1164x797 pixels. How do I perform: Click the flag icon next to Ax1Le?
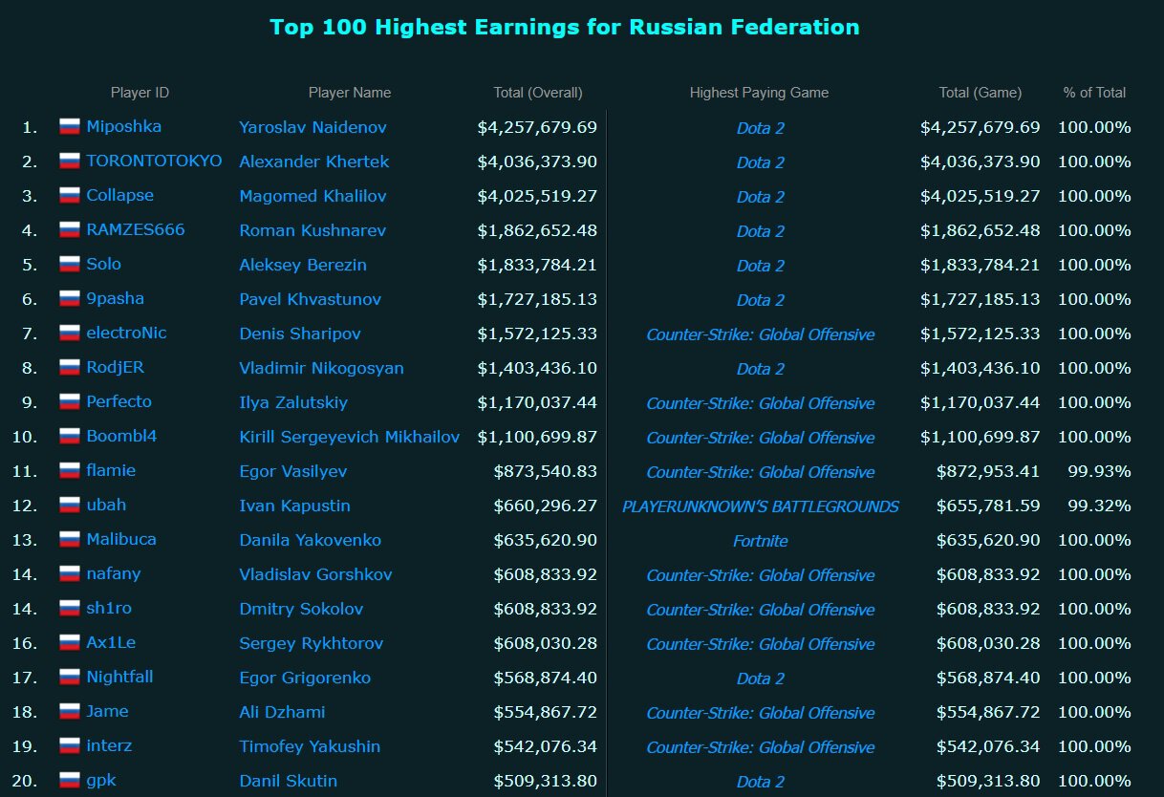coord(69,643)
